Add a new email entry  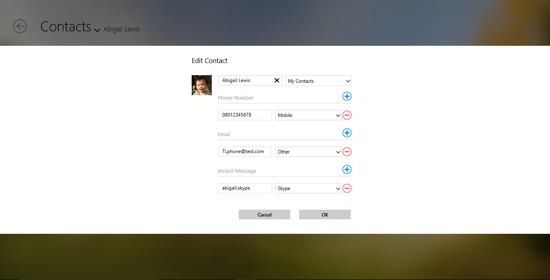[347, 133]
